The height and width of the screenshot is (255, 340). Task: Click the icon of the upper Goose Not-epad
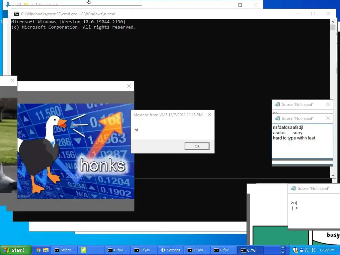pyautogui.click(x=277, y=104)
